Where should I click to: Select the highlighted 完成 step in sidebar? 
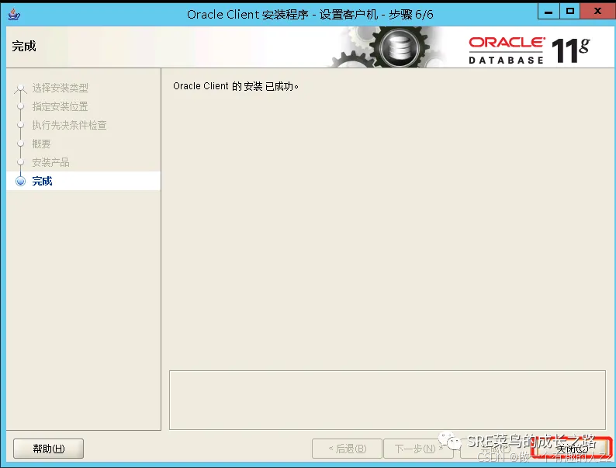(x=83, y=181)
